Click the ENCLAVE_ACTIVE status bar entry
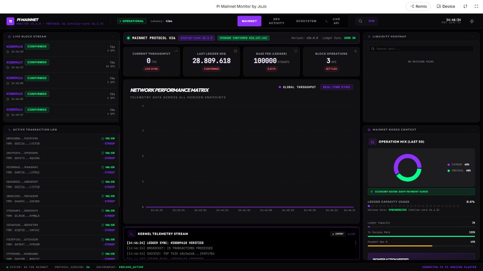 [x=131, y=267]
